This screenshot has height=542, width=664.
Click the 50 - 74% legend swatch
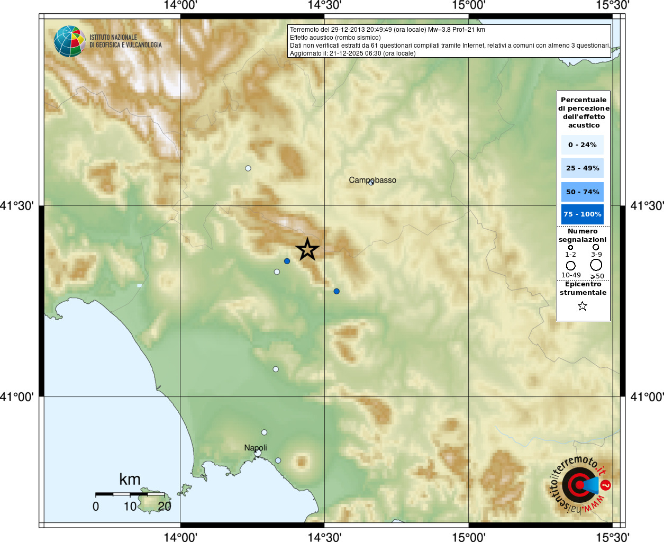(583, 192)
